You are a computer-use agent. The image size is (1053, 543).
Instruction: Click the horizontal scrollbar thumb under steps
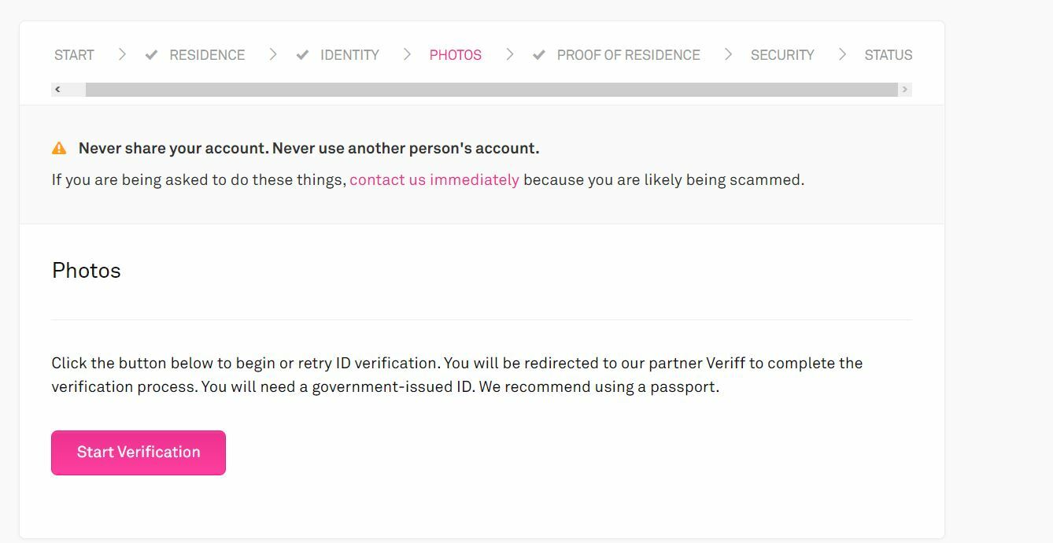[491, 90]
